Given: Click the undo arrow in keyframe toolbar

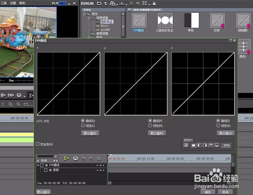Looking at the screenshot, I should (x=83, y=159).
